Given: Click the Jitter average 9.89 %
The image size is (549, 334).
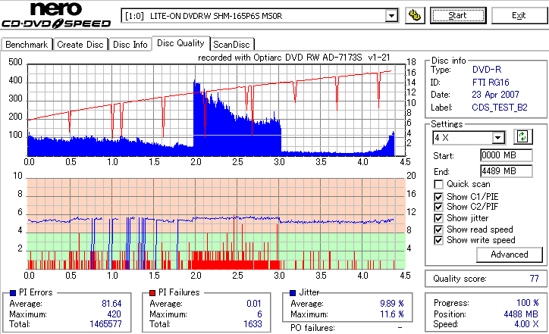Looking at the screenshot, I should tap(392, 304).
